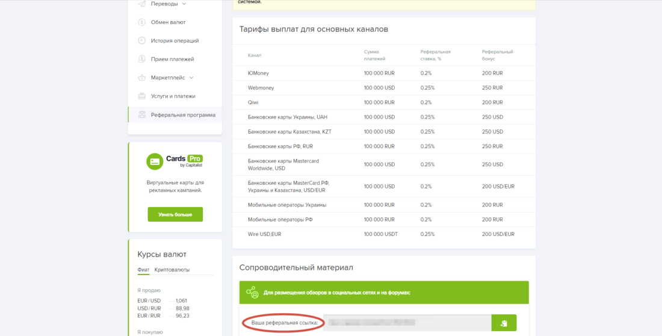Image resolution: width=662 pixels, height=336 pixels.
Task: Copy referral link with green icon button
Action: 504,323
